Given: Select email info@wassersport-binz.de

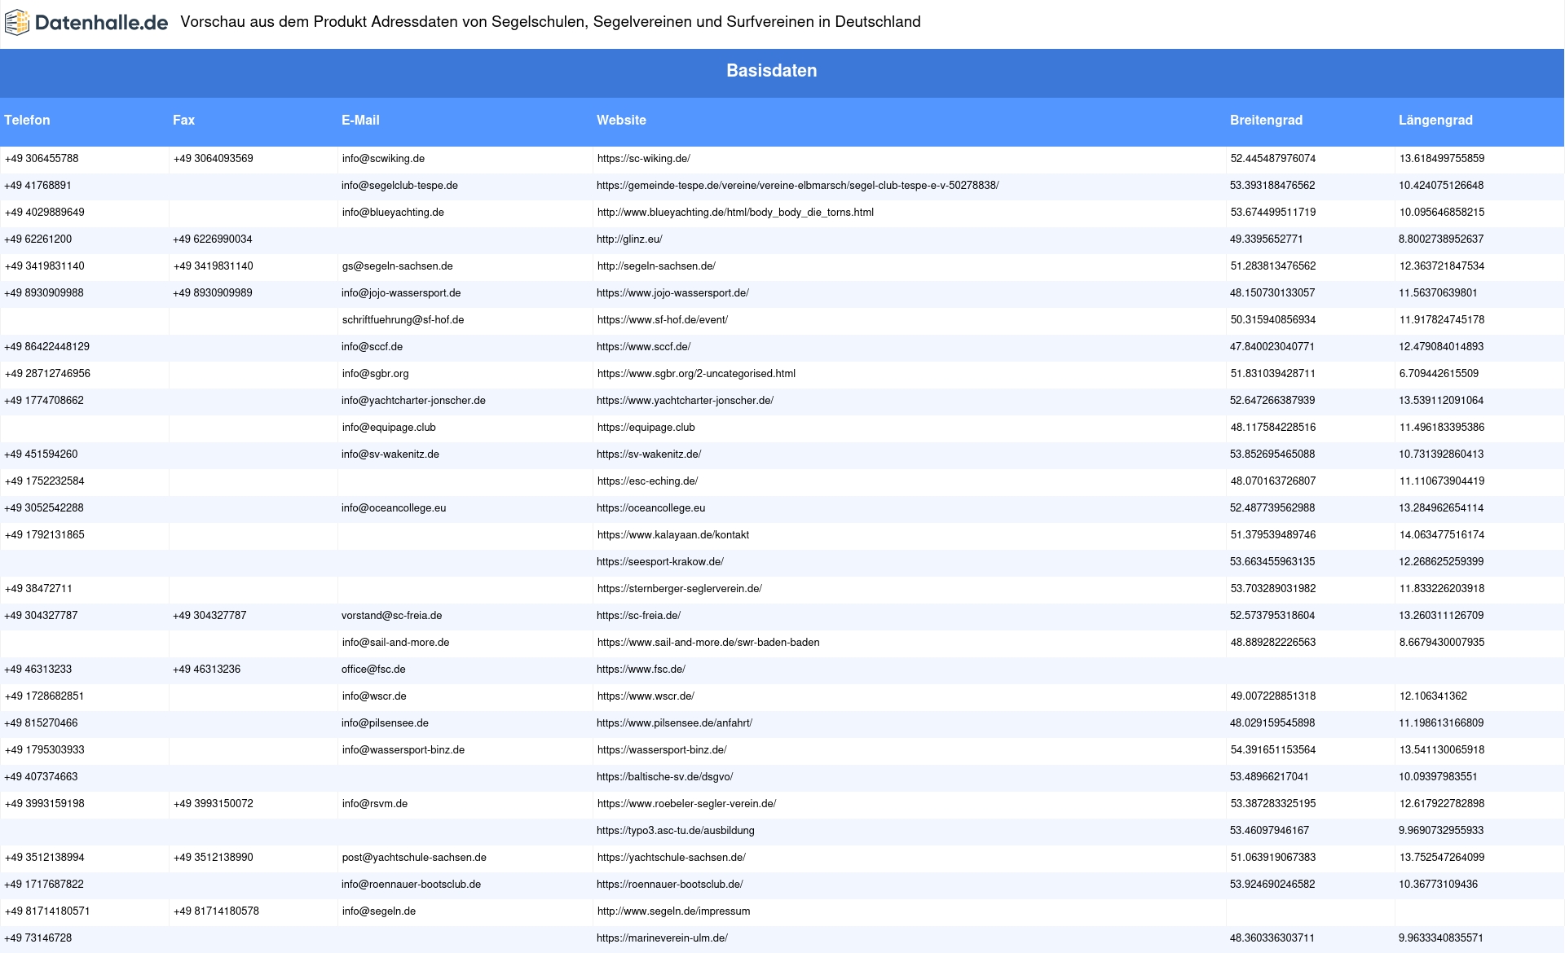Looking at the screenshot, I should pyautogui.click(x=403, y=750).
